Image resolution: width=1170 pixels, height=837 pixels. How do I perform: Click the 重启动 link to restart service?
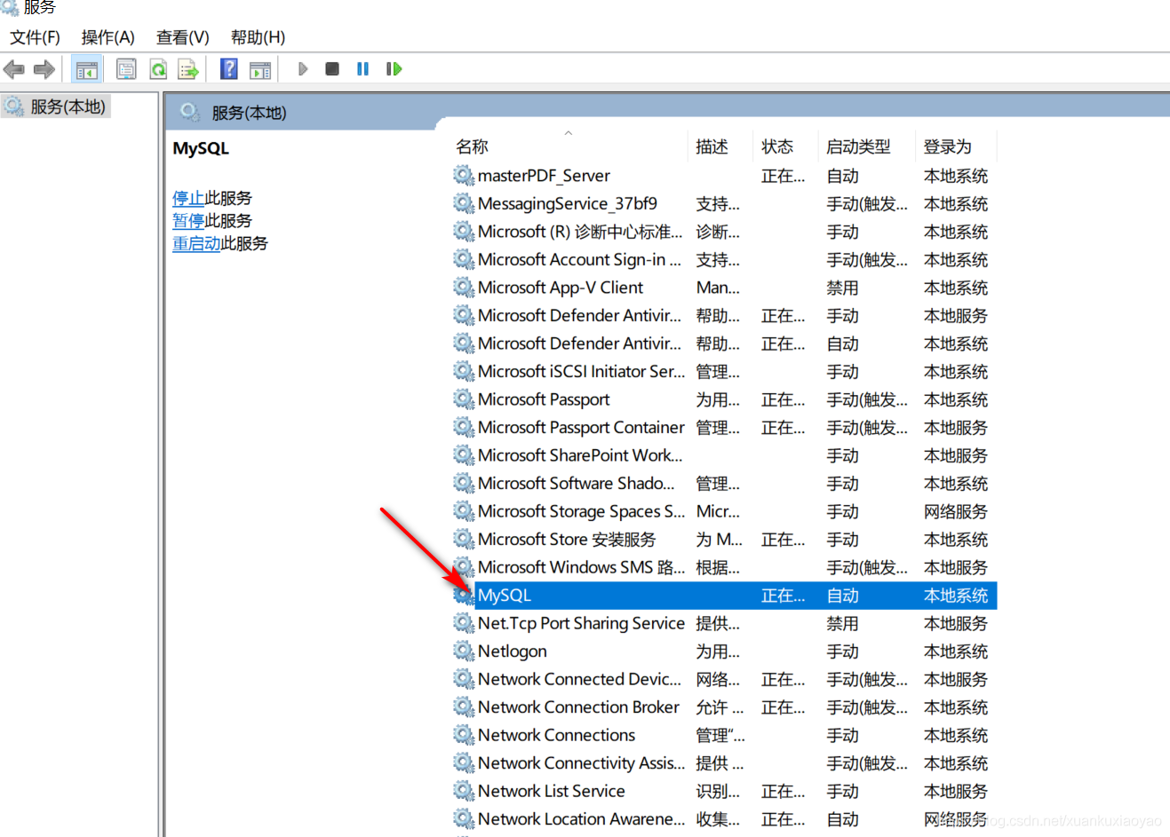tap(196, 243)
